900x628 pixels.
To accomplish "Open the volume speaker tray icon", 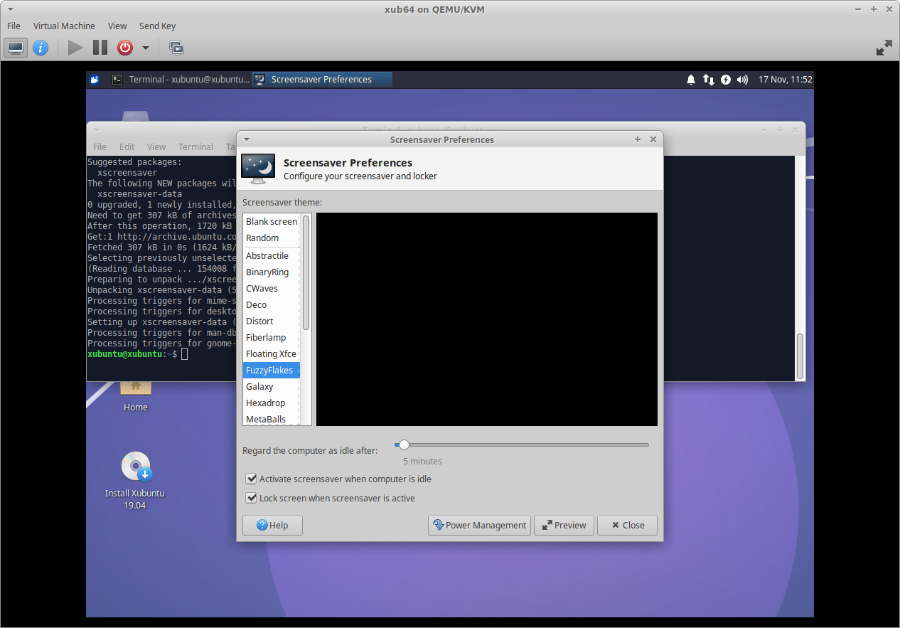I will pos(742,80).
